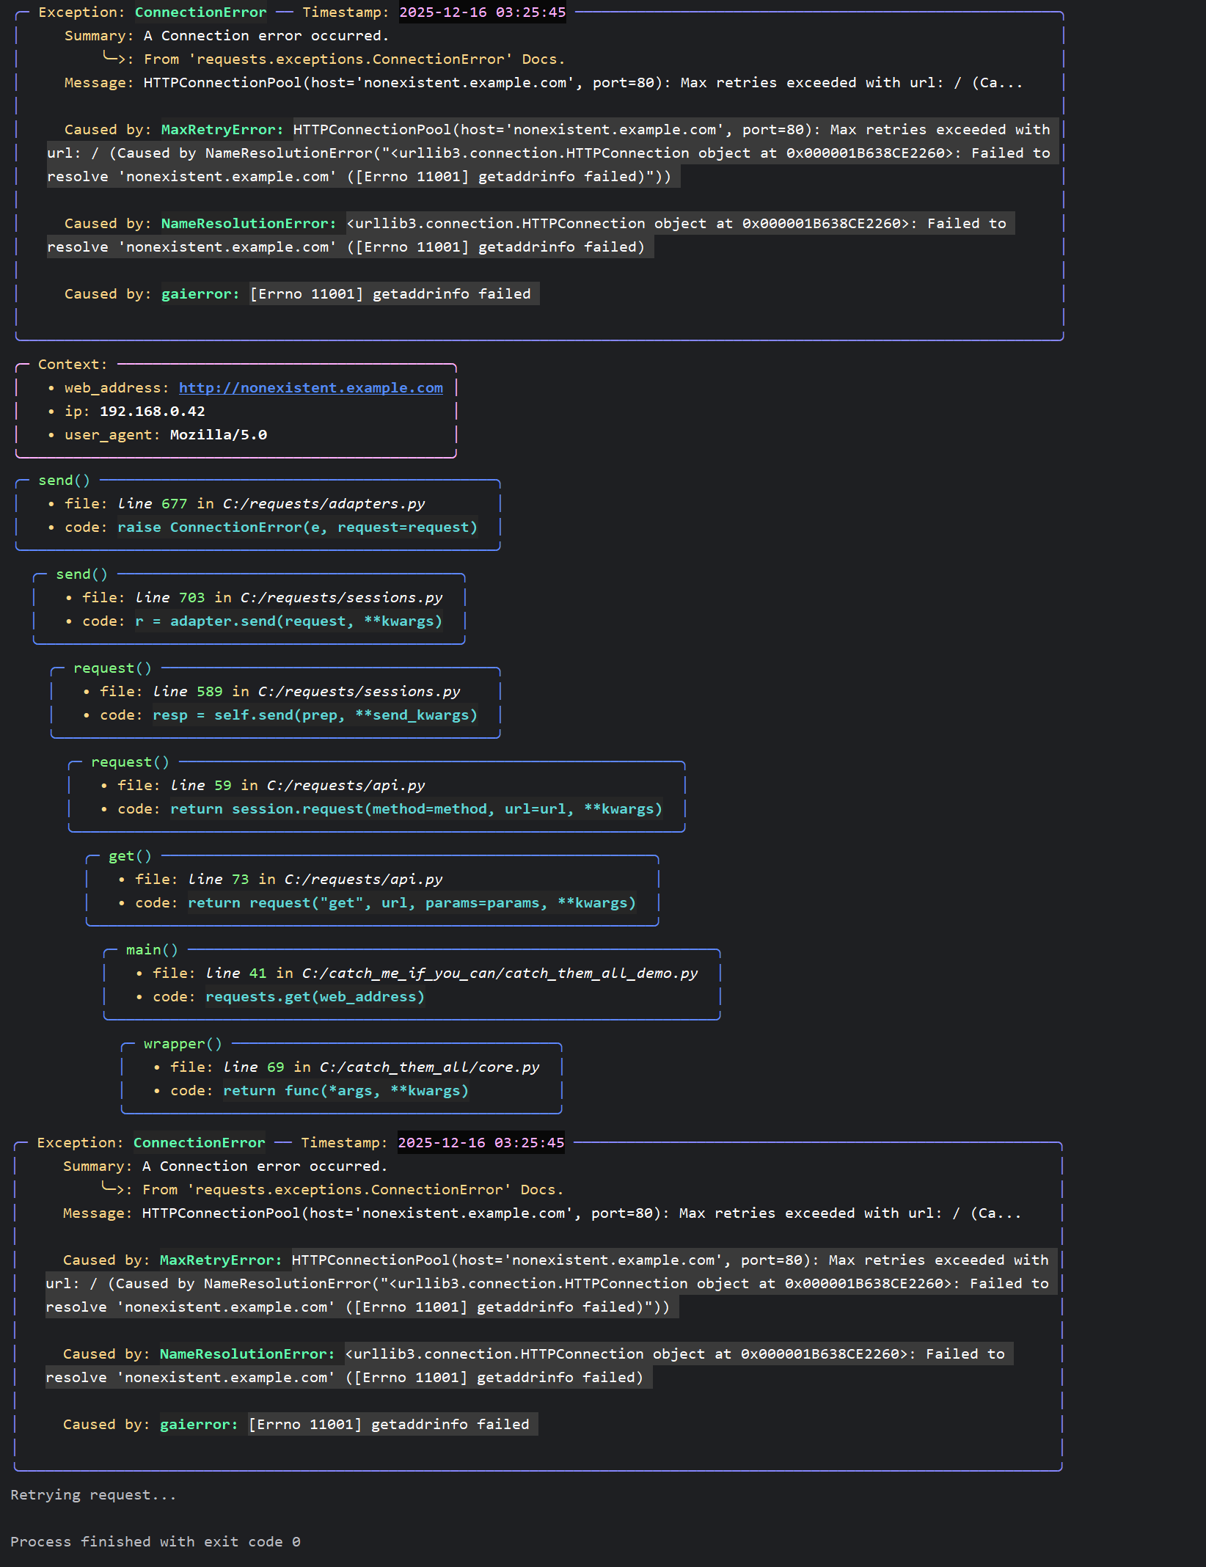
Task: Click code return func(*args, **kwargs)
Action: click(x=346, y=1091)
